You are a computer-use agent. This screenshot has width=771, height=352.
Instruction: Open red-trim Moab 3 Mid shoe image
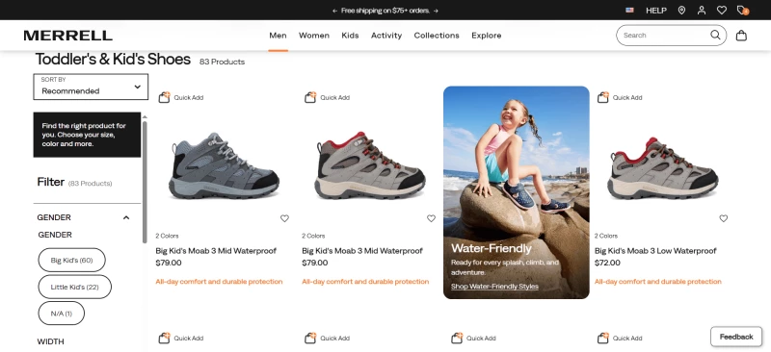tap(370, 165)
